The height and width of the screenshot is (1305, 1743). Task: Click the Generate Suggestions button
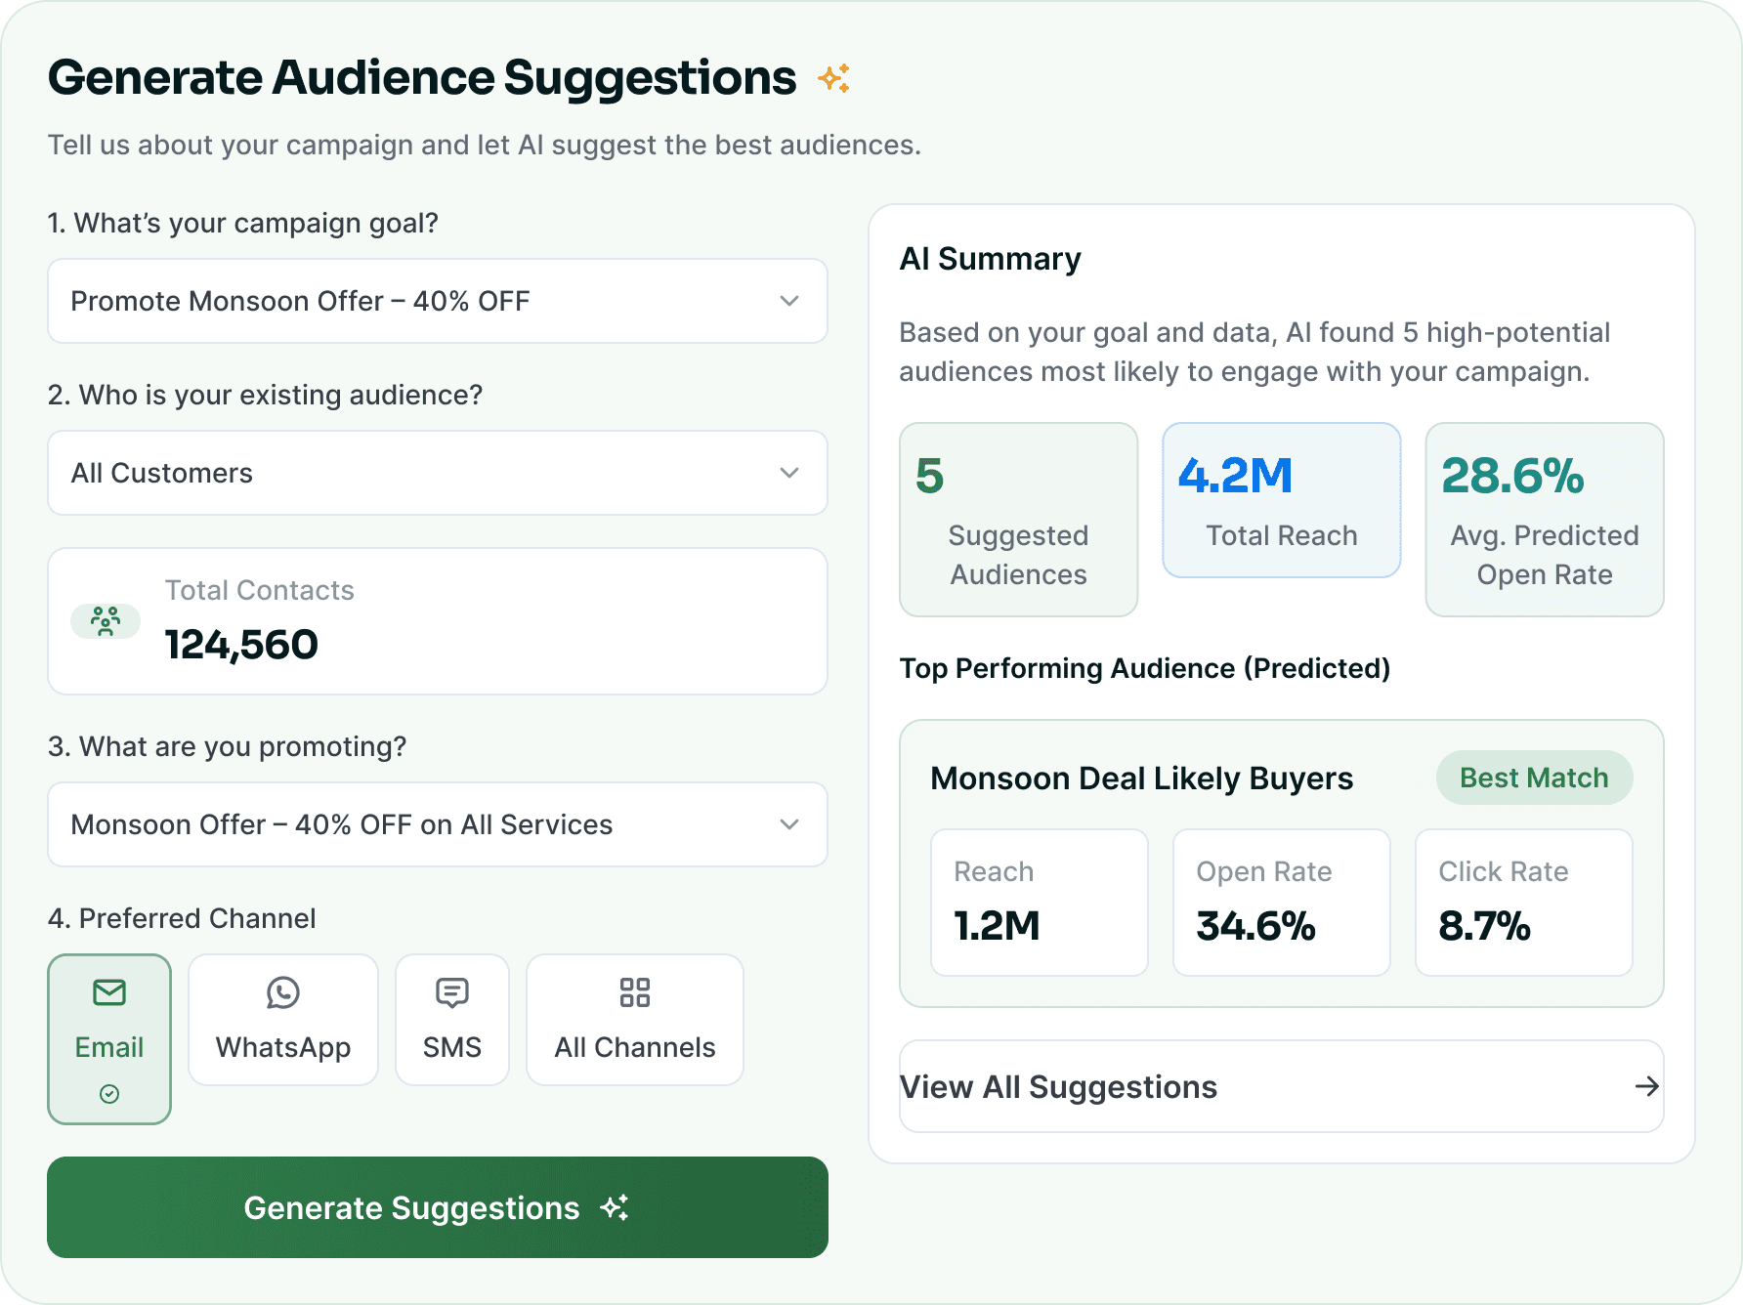[438, 1207]
